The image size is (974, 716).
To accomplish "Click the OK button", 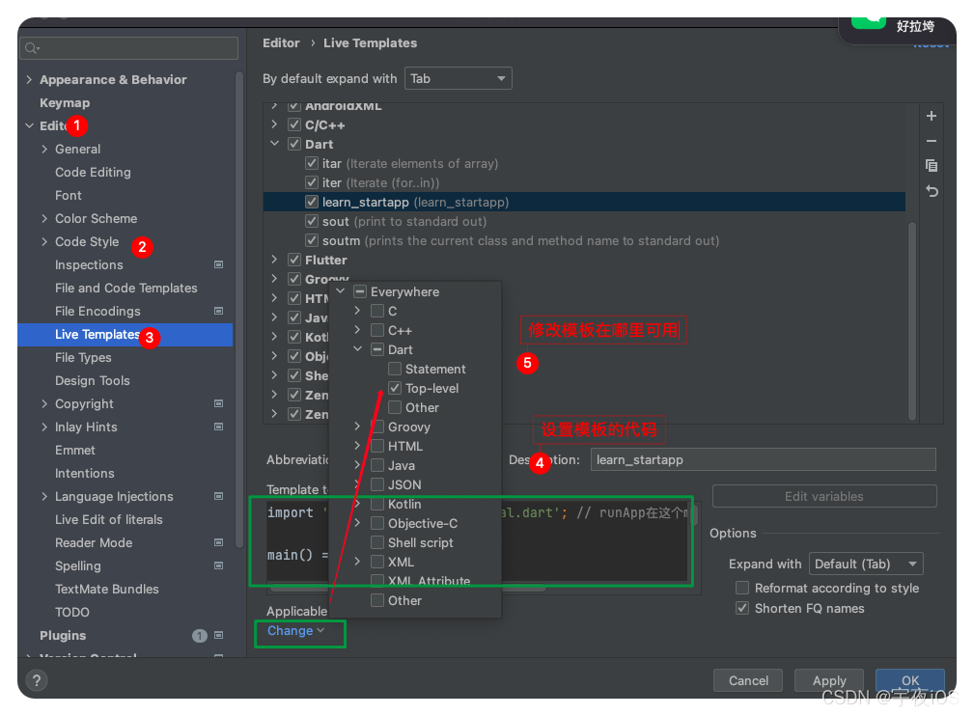I will click(910, 680).
